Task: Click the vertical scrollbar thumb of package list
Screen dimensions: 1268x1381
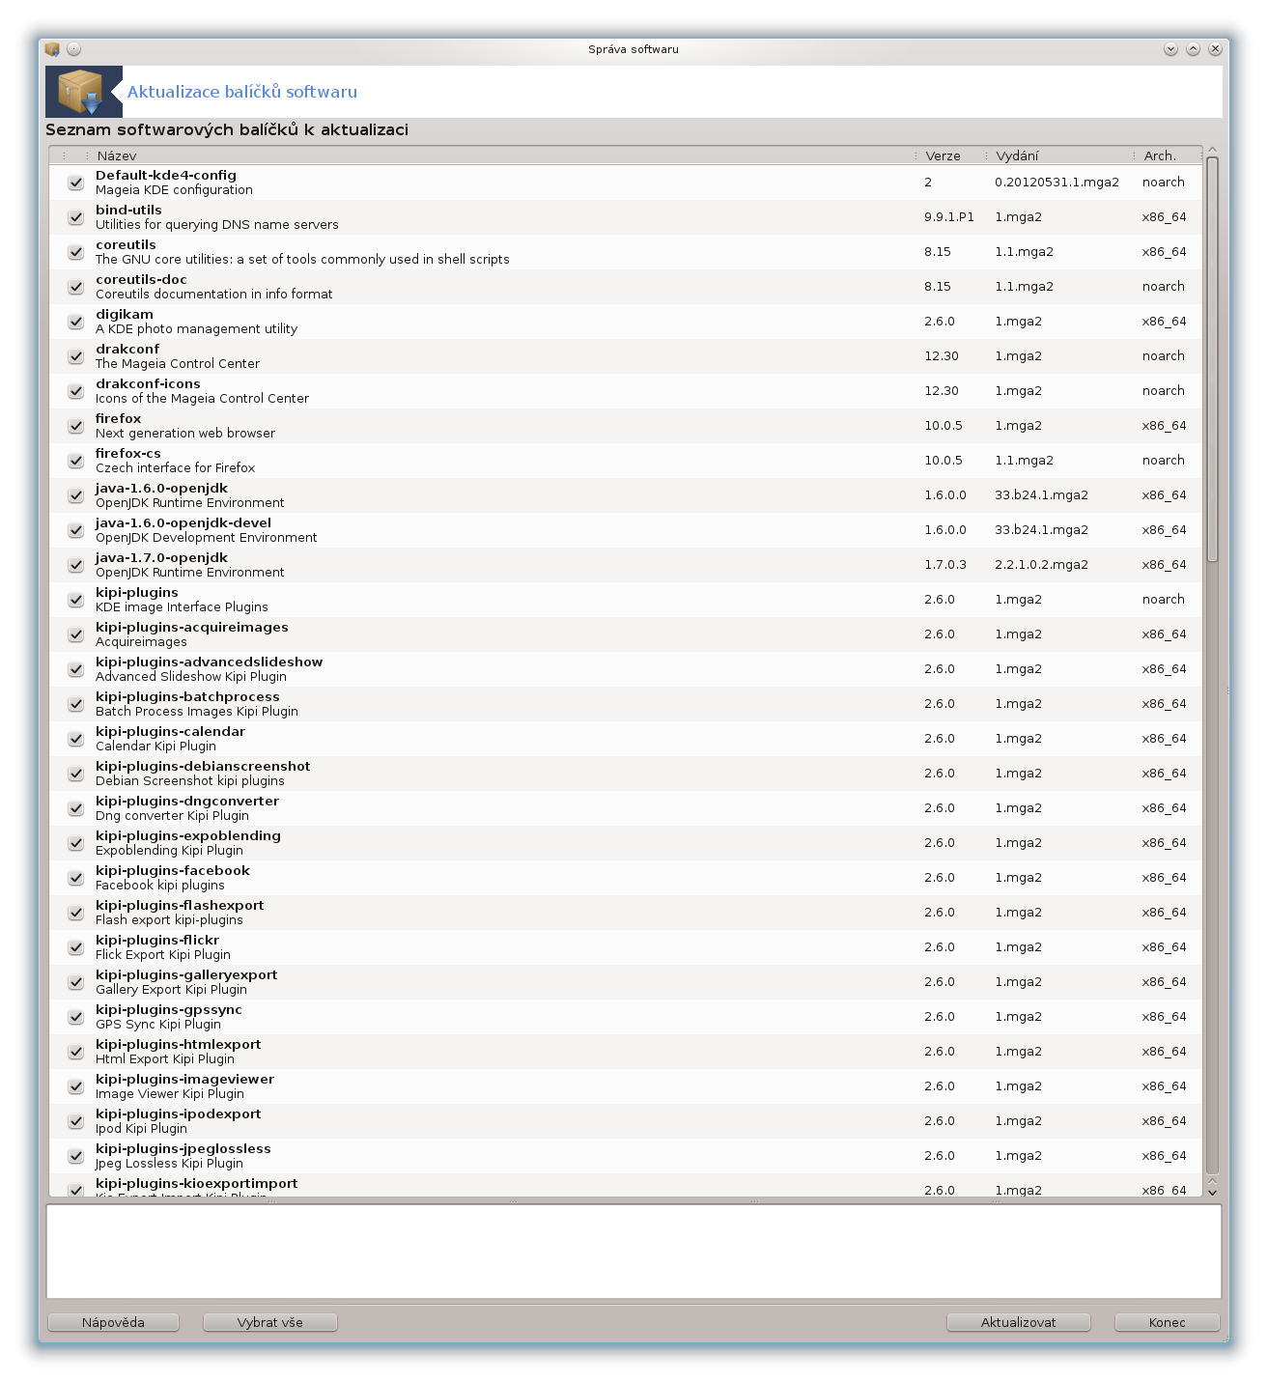Action: point(1212,359)
